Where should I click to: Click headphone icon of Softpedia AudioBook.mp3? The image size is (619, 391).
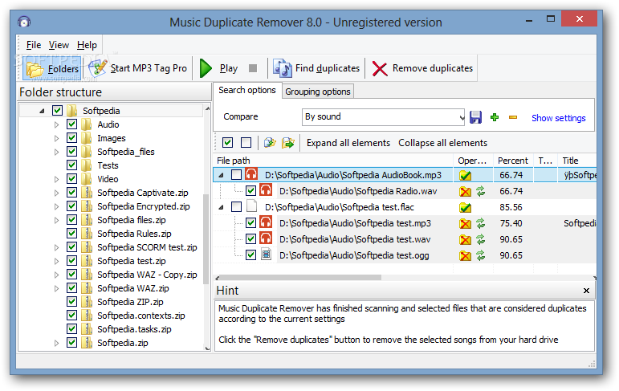(x=251, y=174)
